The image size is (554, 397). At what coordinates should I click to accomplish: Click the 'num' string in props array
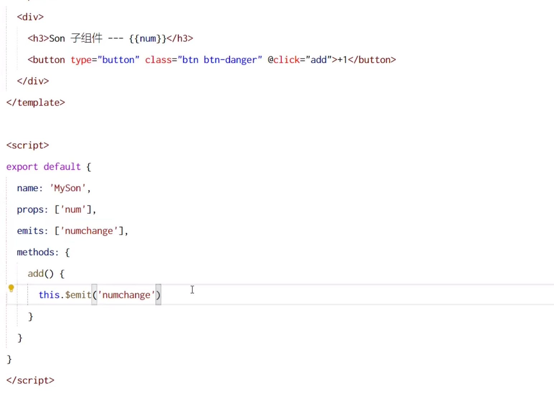pyautogui.click(x=73, y=209)
